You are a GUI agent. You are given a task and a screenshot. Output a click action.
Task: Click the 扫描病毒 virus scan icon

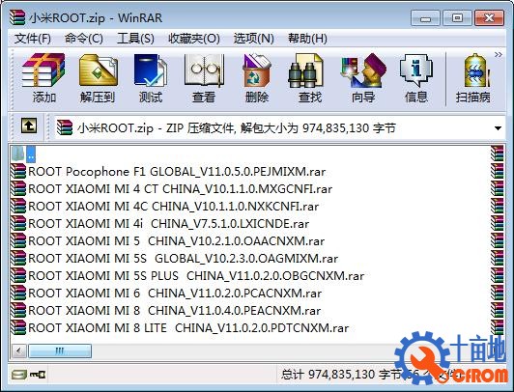point(473,78)
